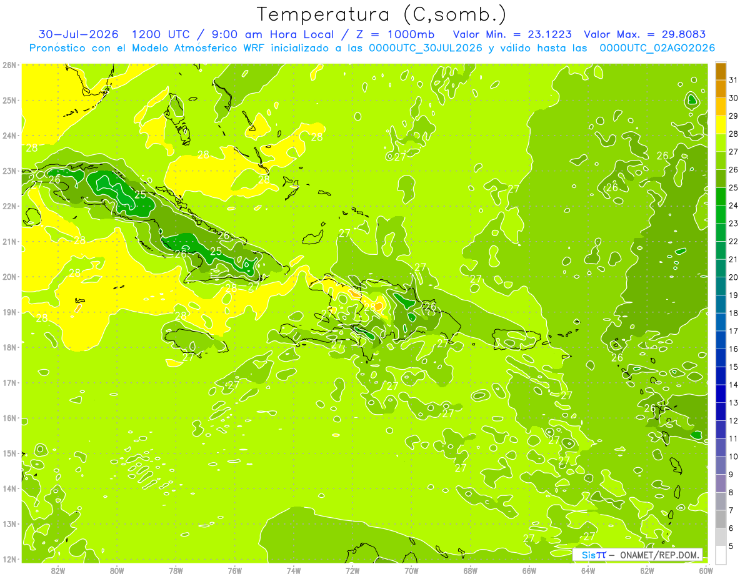Click the "82W" longitude axis label
Image resolution: width=750 pixels, height=579 pixels.
(x=58, y=570)
